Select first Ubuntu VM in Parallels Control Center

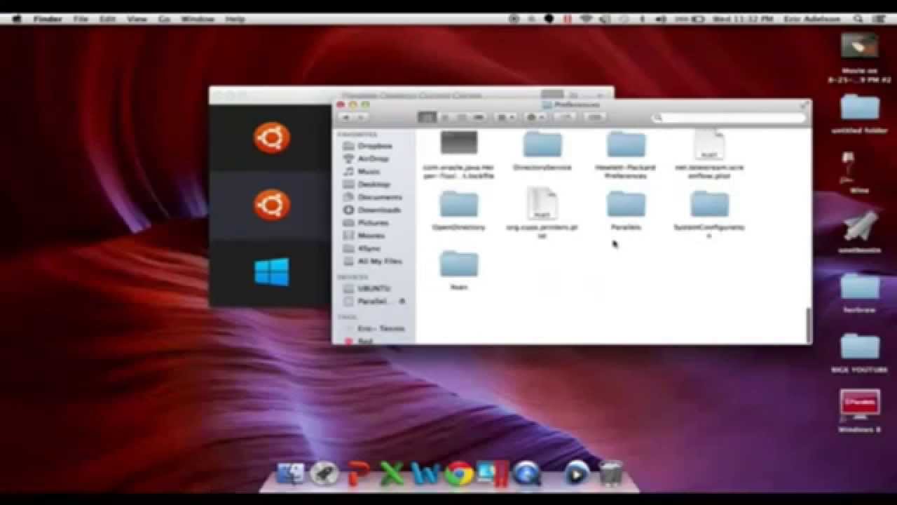point(271,137)
